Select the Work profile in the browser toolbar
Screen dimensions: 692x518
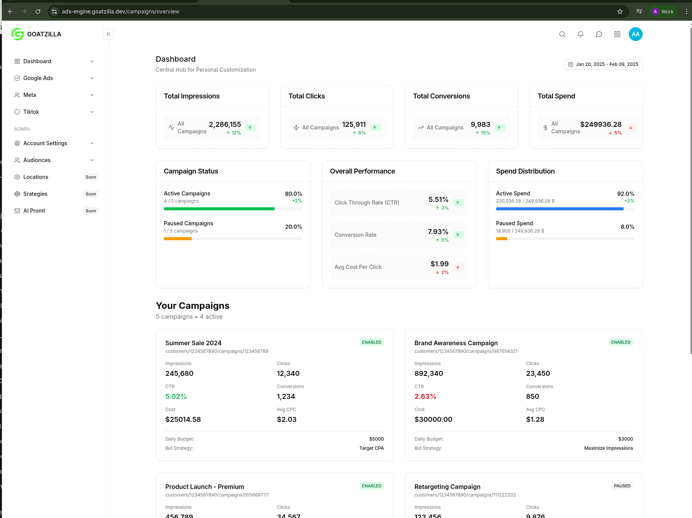[x=663, y=11]
